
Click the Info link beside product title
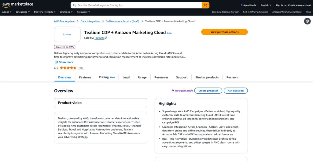pyautogui.click(x=169, y=33)
